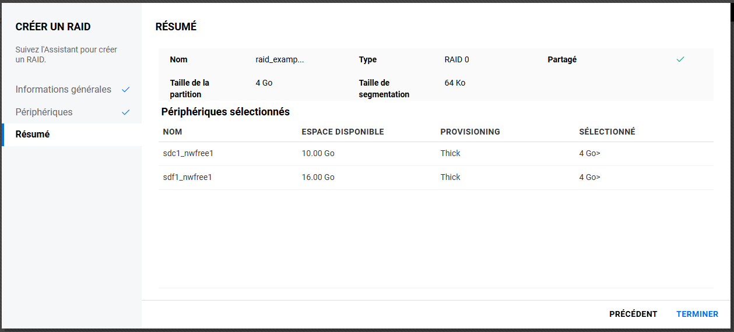
Task: Click the checkmark beside Informations générales
Action: (125, 90)
